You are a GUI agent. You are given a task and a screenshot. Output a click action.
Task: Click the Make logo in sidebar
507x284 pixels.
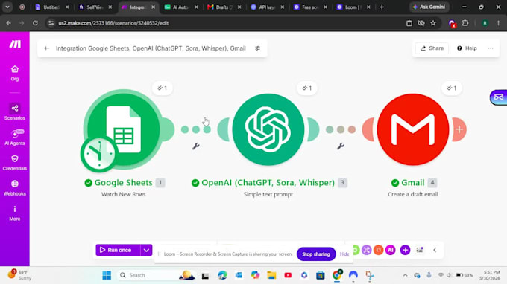pyautogui.click(x=15, y=44)
